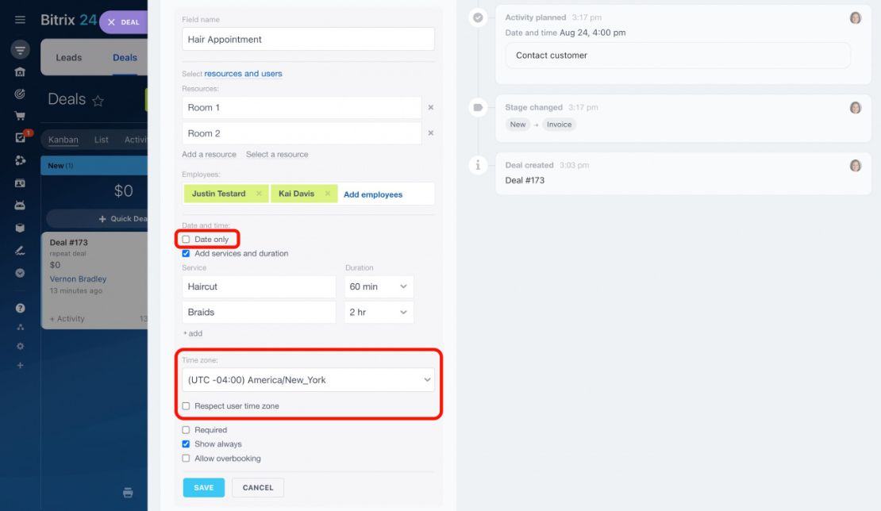Image resolution: width=881 pixels, height=511 pixels.
Task: Select the List view tab
Action: point(101,140)
